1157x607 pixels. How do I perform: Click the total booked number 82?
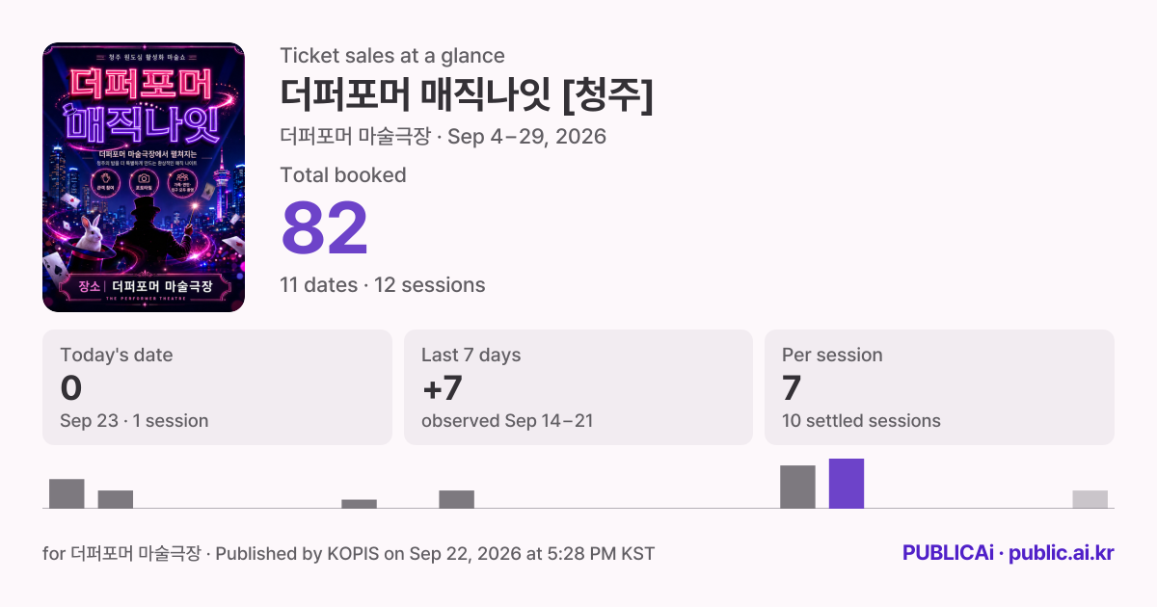325,228
